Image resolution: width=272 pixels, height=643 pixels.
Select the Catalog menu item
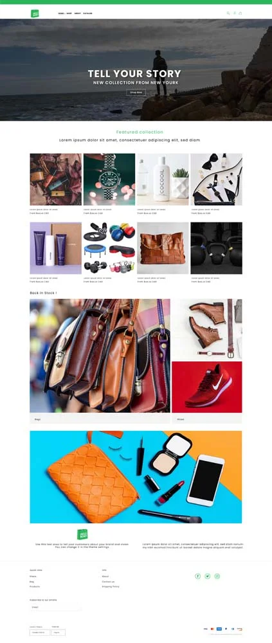(88, 14)
